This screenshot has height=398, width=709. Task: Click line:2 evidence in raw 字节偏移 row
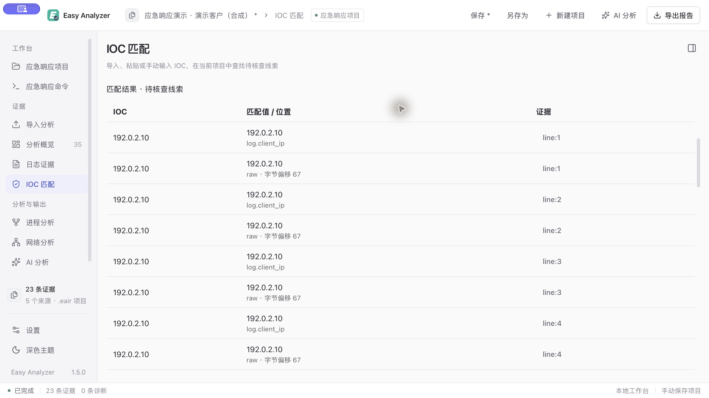(x=552, y=230)
